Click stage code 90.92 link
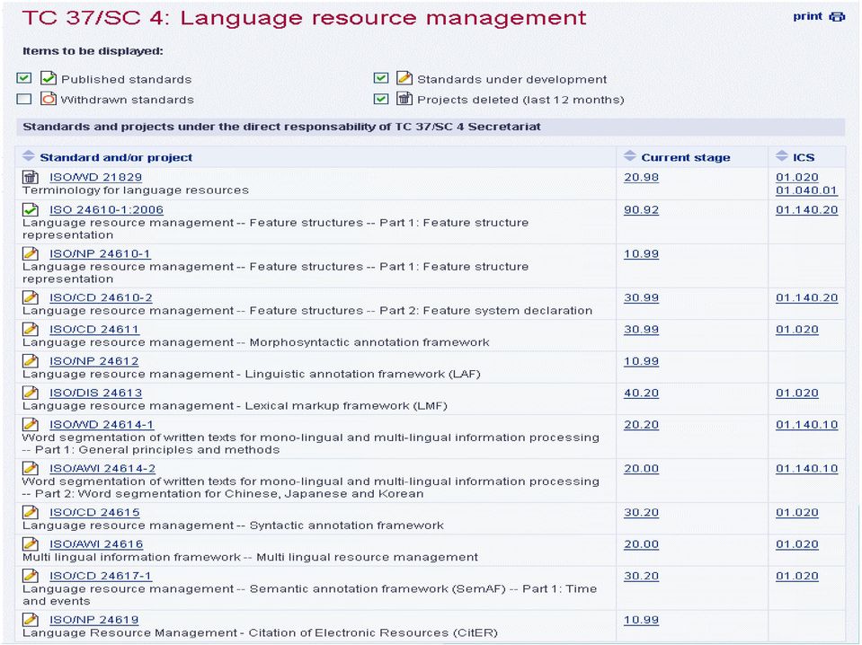 [641, 210]
